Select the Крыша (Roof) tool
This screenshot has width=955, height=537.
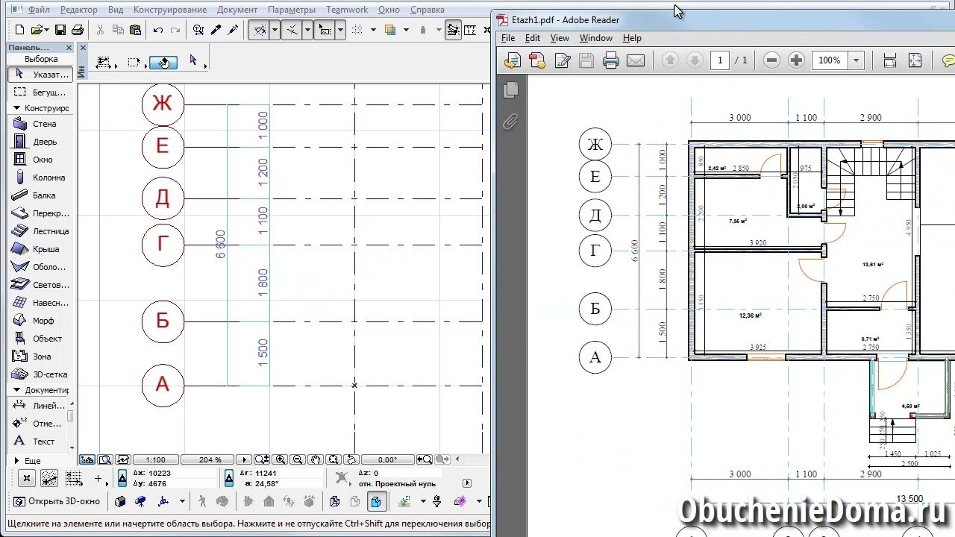tap(41, 249)
